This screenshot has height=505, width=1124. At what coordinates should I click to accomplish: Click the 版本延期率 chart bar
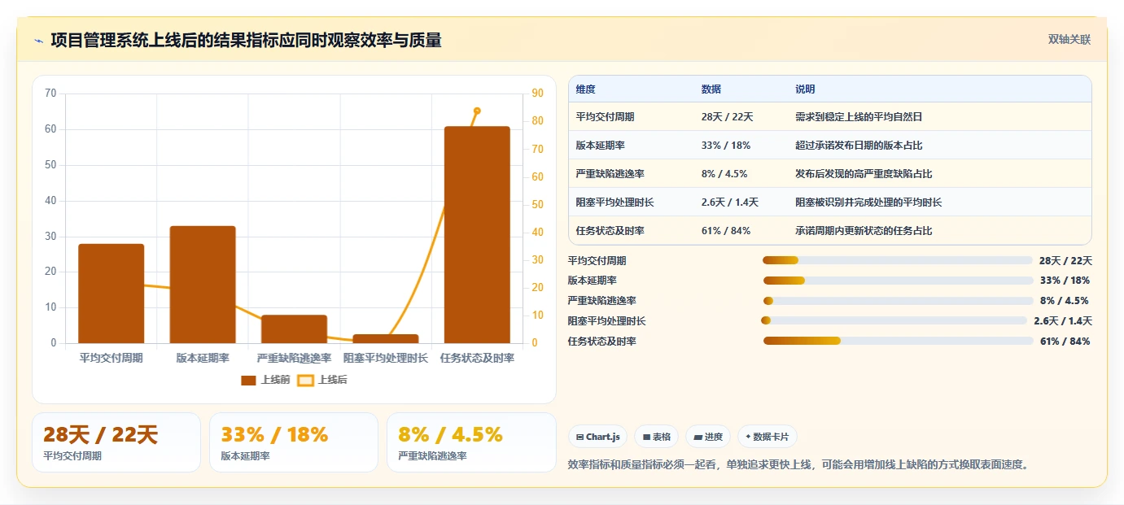tap(203, 285)
